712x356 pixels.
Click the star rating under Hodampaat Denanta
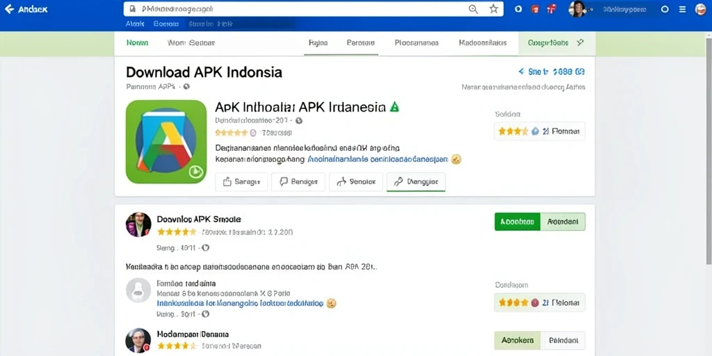tap(177, 346)
